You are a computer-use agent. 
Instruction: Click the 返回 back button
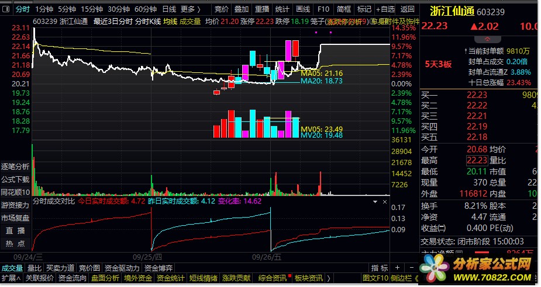[x=408, y=9]
